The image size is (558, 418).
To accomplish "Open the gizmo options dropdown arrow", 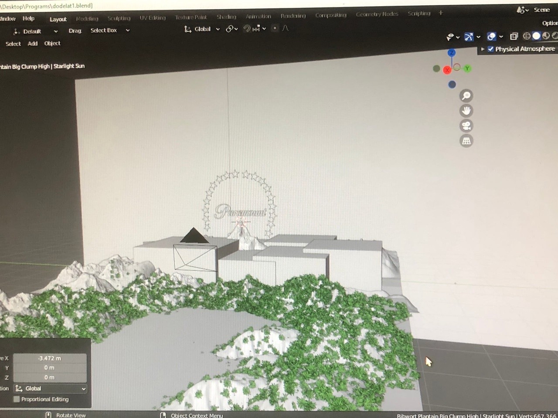I will [x=478, y=37].
